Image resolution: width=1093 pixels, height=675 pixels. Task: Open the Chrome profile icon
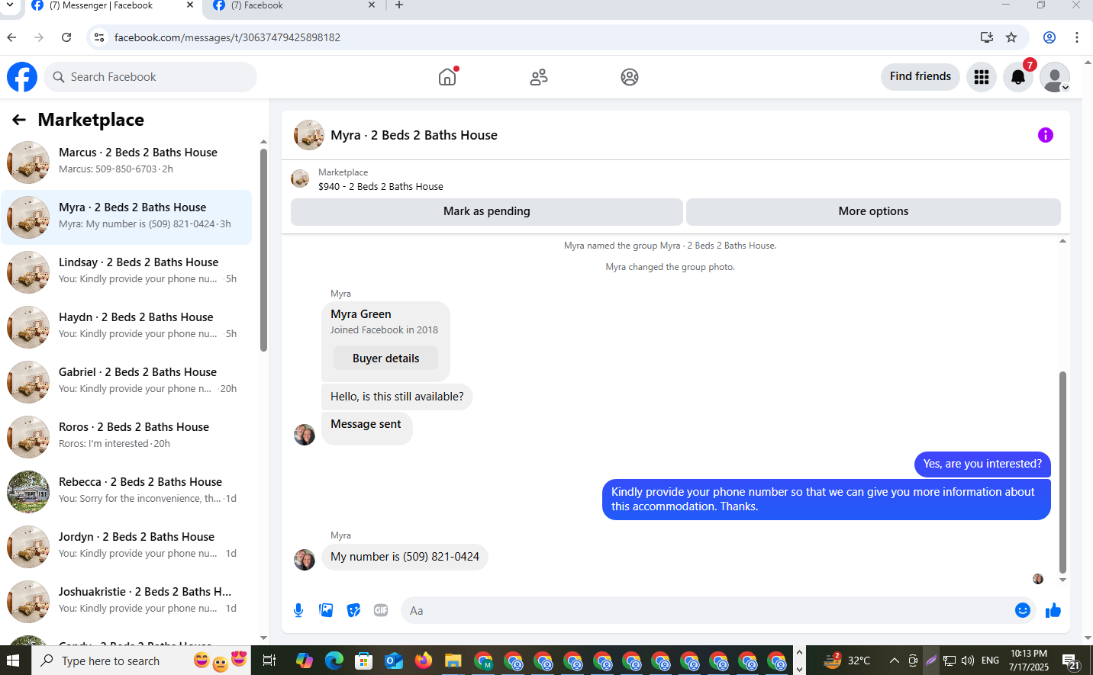tap(1049, 37)
